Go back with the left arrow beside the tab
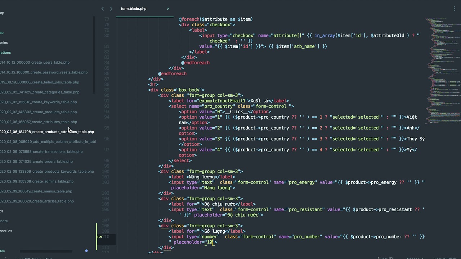Viewport: 461px width, 259px height. [x=103, y=9]
